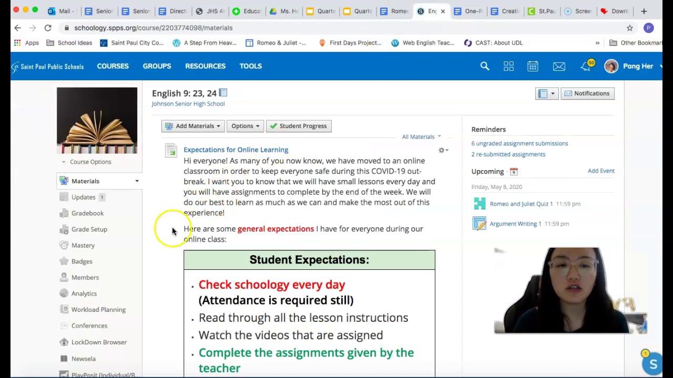Open Argument Writing 1 link
This screenshot has height=378, width=673.
click(x=515, y=224)
